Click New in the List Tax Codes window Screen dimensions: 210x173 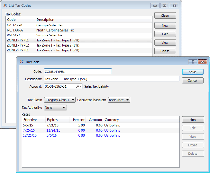point(165,26)
